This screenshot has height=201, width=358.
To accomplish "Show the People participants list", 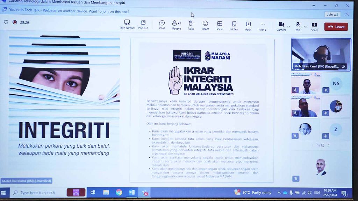I will tap(177, 24).
